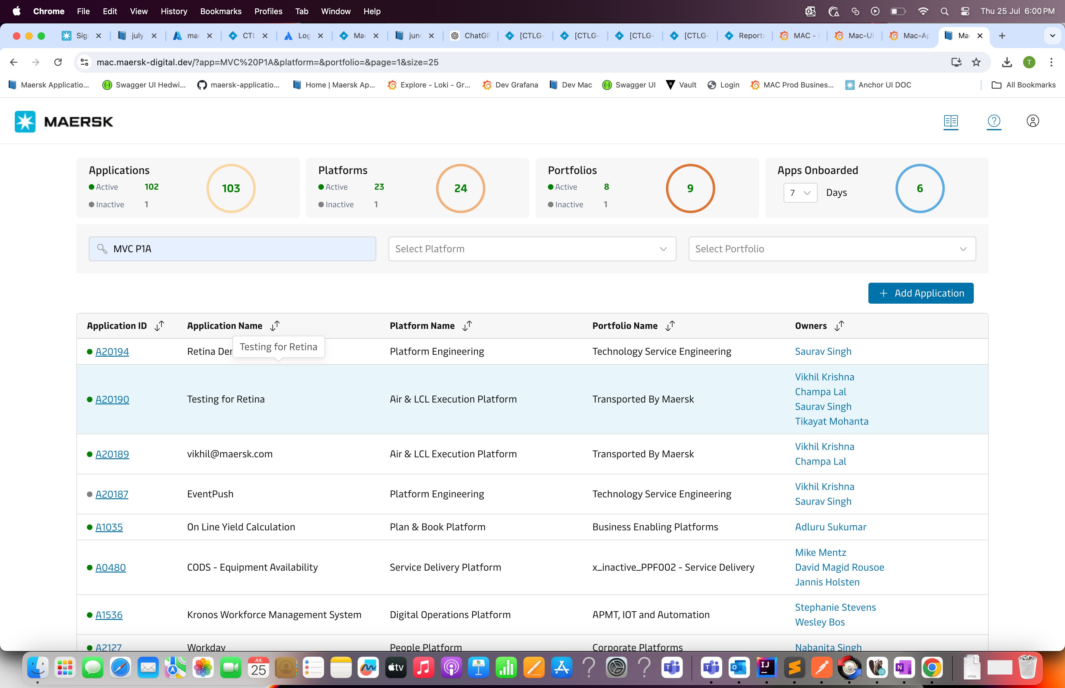
Task: Bookmark this page with the star icon
Action: tap(976, 62)
